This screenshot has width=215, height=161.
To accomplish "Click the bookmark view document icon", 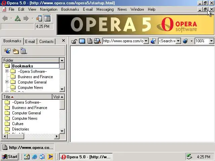I will [x=24, y=51].
